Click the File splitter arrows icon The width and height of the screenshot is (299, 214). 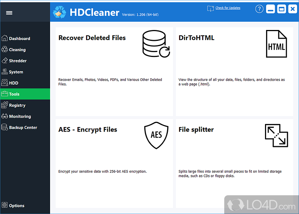[277, 136]
